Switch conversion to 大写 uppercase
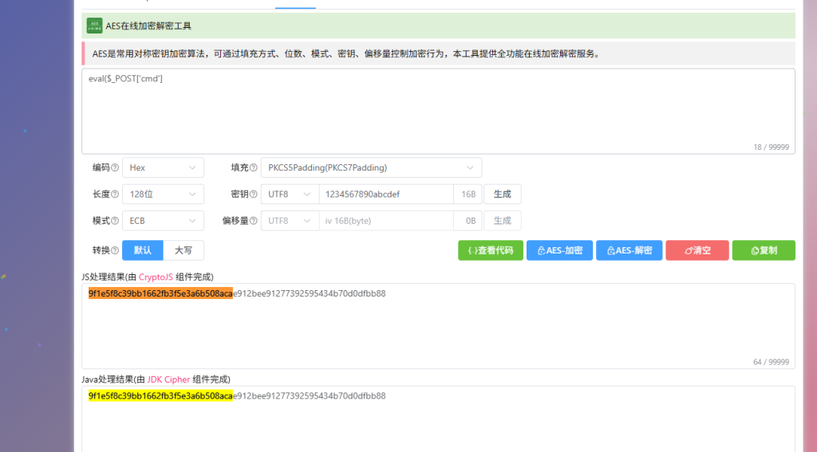The width and height of the screenshot is (817, 452). point(184,250)
